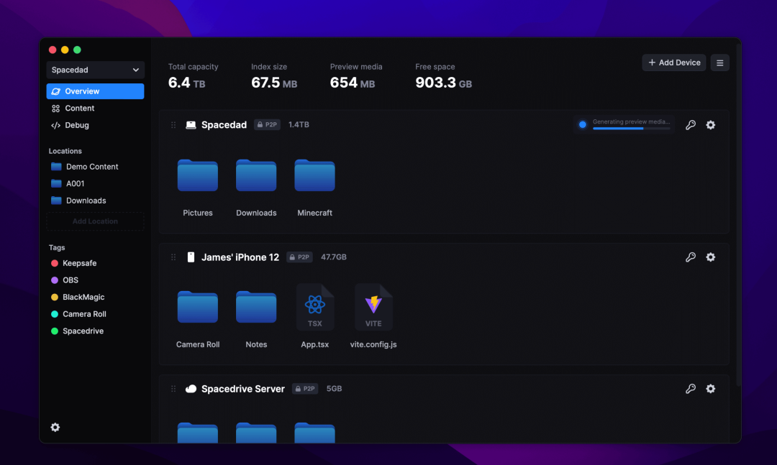Click the Generating preview media progress bar
Viewport: 777px width, 465px height.
[x=632, y=128]
